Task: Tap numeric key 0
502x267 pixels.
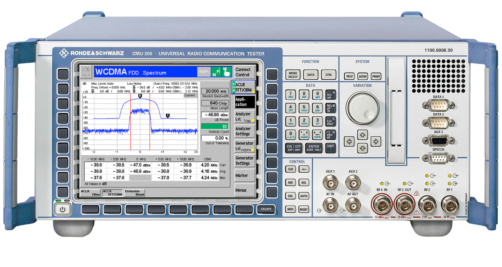Action: tap(291, 135)
